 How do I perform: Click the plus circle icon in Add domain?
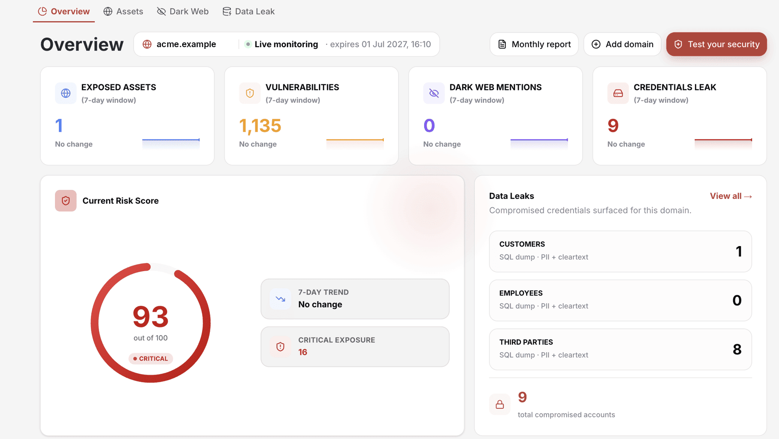click(x=596, y=44)
